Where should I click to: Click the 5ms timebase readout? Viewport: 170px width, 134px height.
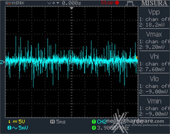pos(61,122)
